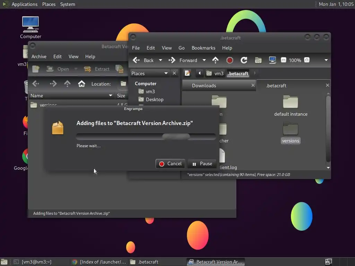The height and width of the screenshot is (266, 355).
Task: Open file manager's Help menu
Action: pyautogui.click(x=227, y=48)
